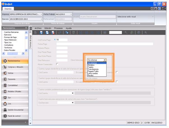Open the Ventas module euro icon
Image resolution: width=169 pixels, height=128 pixels.
click(5, 73)
